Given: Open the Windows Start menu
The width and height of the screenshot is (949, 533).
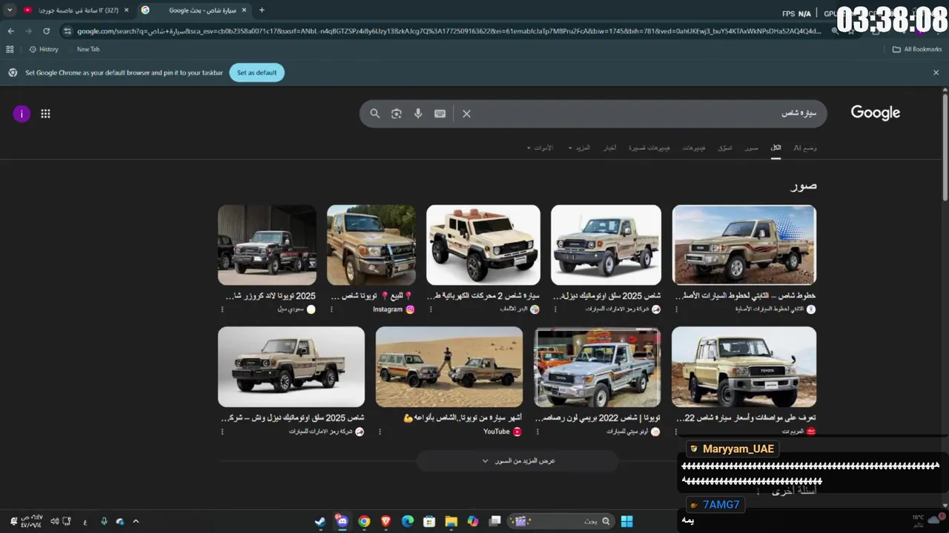Looking at the screenshot, I should (627, 521).
